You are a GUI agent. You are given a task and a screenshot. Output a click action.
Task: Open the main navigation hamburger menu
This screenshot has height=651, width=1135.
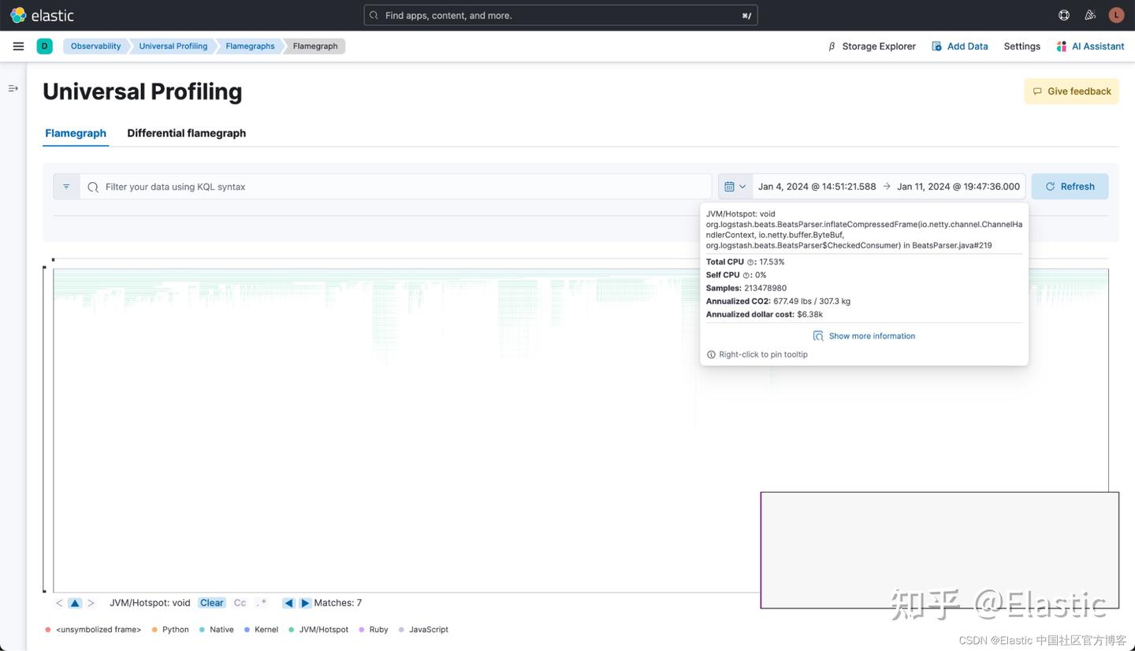tap(18, 46)
